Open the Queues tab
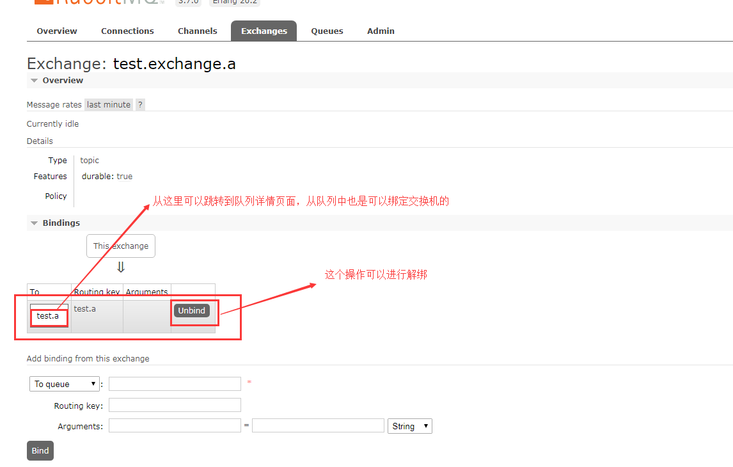 click(327, 31)
